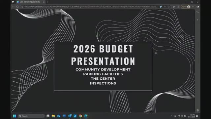Click the taskbar Search box
This screenshot has width=211, height=119.
coord(31,116)
